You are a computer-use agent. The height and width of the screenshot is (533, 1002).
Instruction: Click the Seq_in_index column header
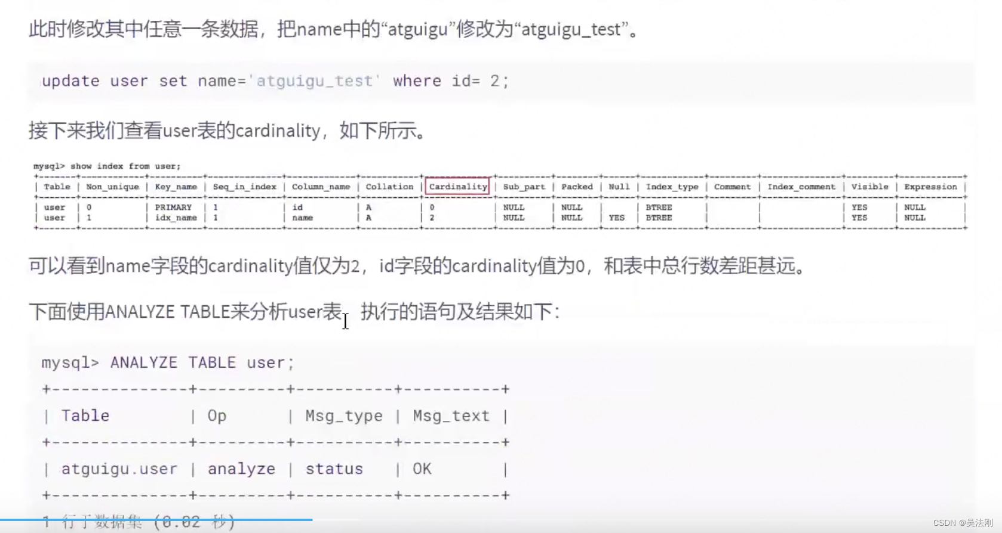point(245,187)
